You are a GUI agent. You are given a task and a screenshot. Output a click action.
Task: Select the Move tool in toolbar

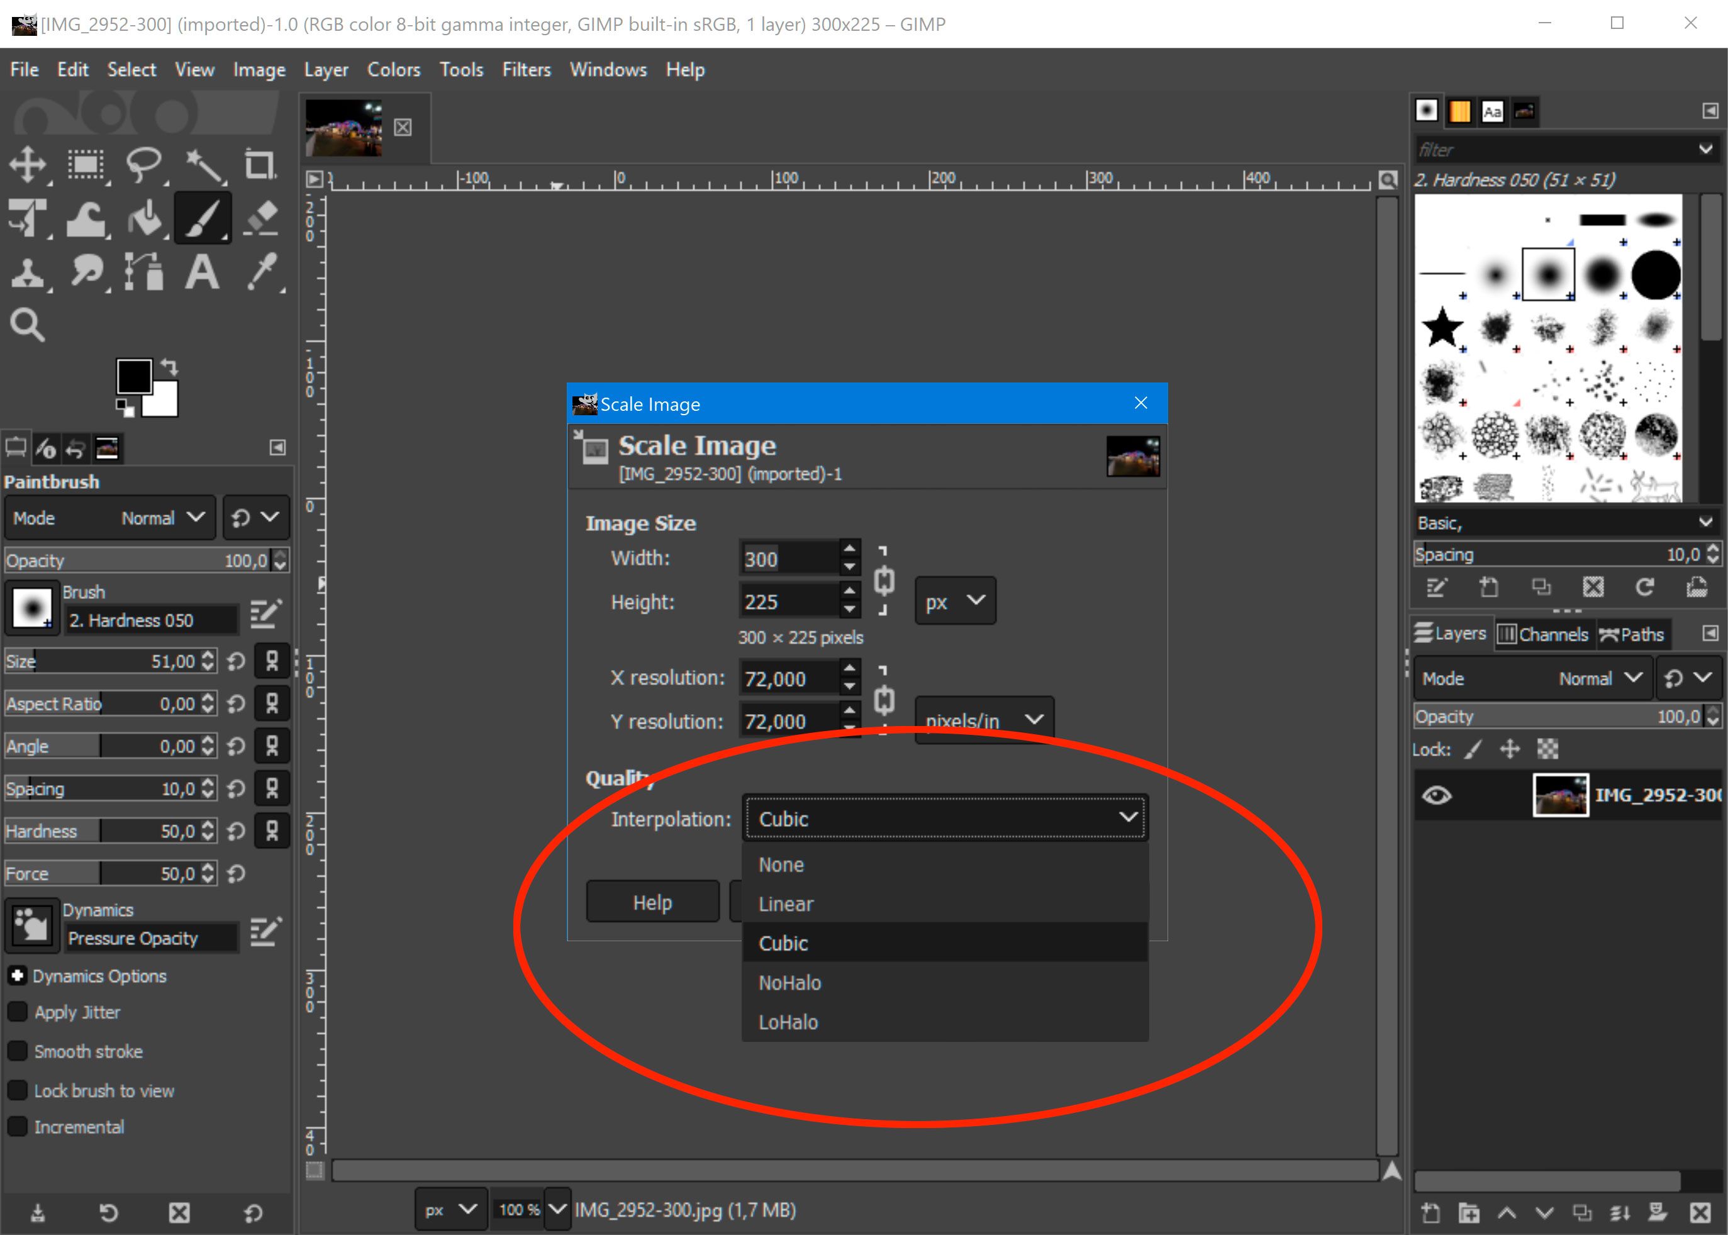point(30,163)
